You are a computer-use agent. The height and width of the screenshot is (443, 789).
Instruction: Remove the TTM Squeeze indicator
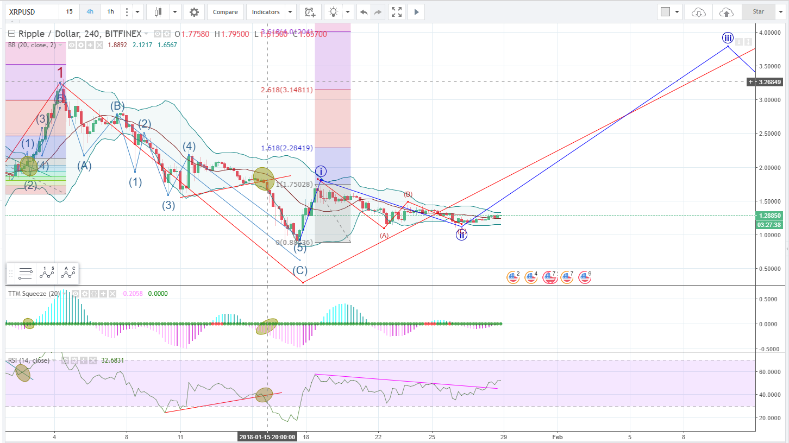tap(112, 294)
